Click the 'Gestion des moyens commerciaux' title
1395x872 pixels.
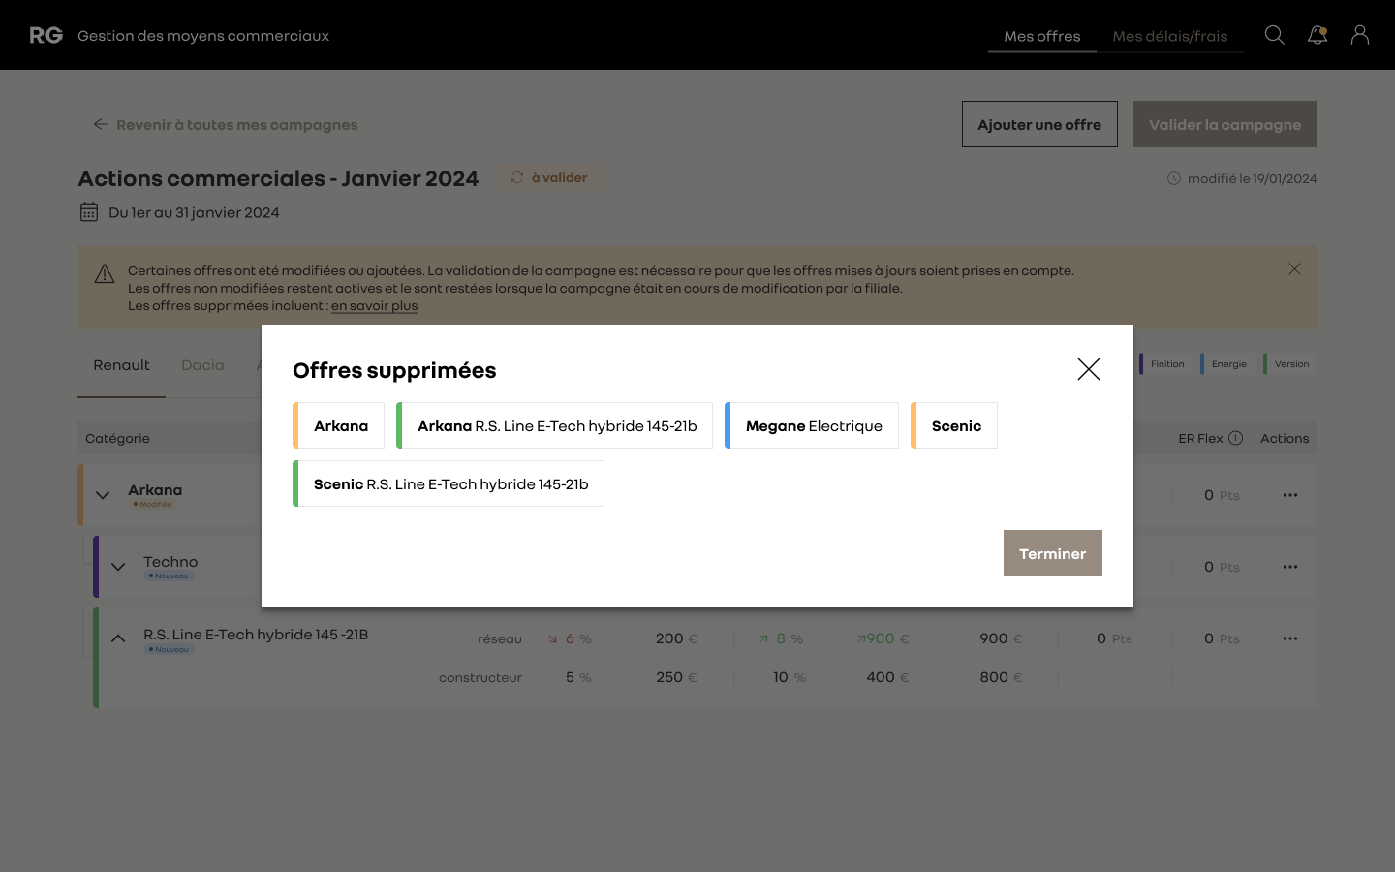click(203, 36)
